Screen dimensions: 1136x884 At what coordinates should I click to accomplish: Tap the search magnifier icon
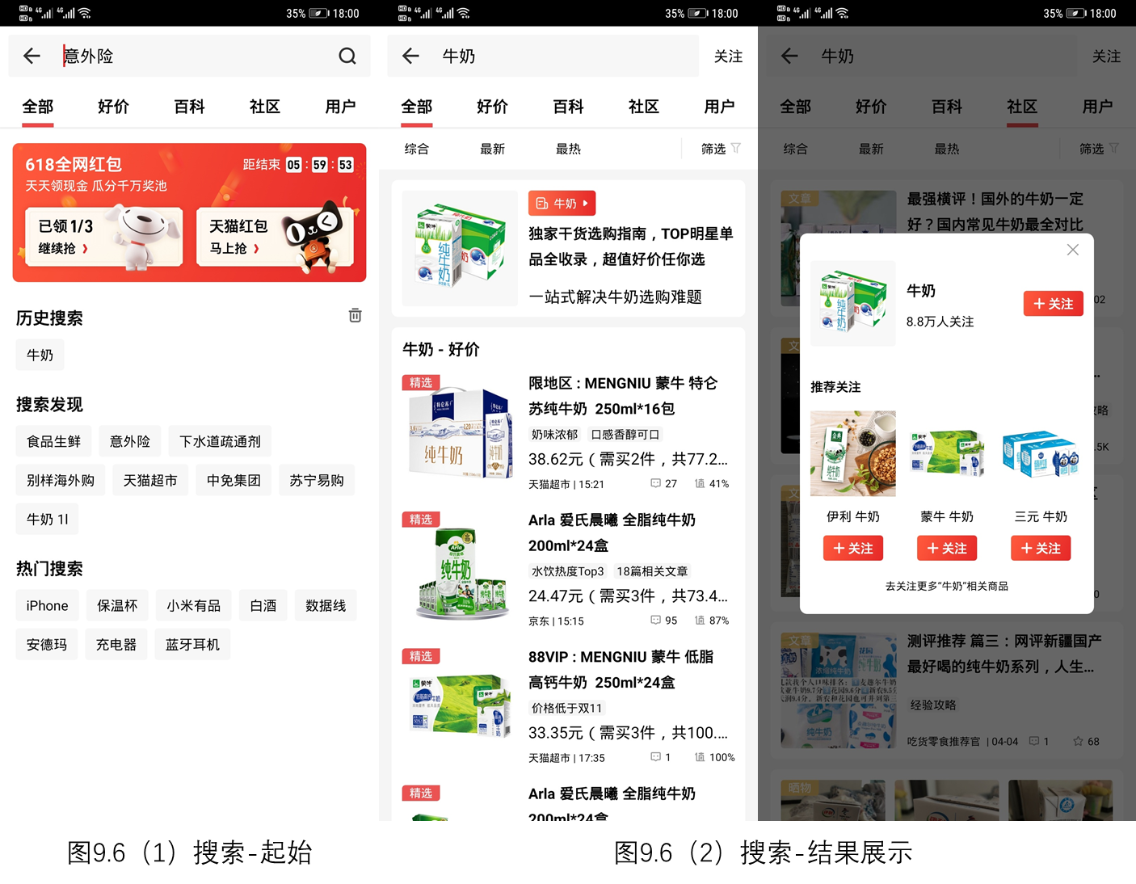(x=347, y=56)
